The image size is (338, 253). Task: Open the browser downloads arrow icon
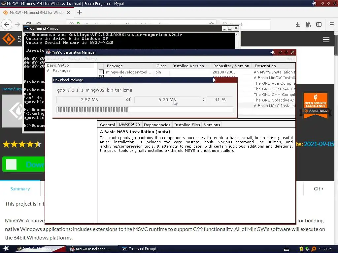click(x=298, y=24)
